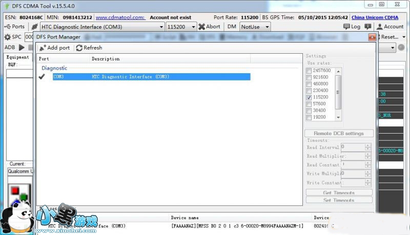Toggle the 19200 rate checkbox
410x235 pixels.
[309, 117]
